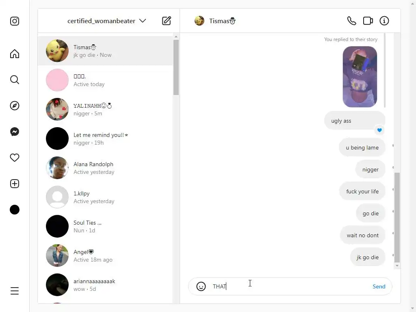Screen dimensions: 416x312
Task: Open the emoji picker in message box
Action: click(x=201, y=286)
